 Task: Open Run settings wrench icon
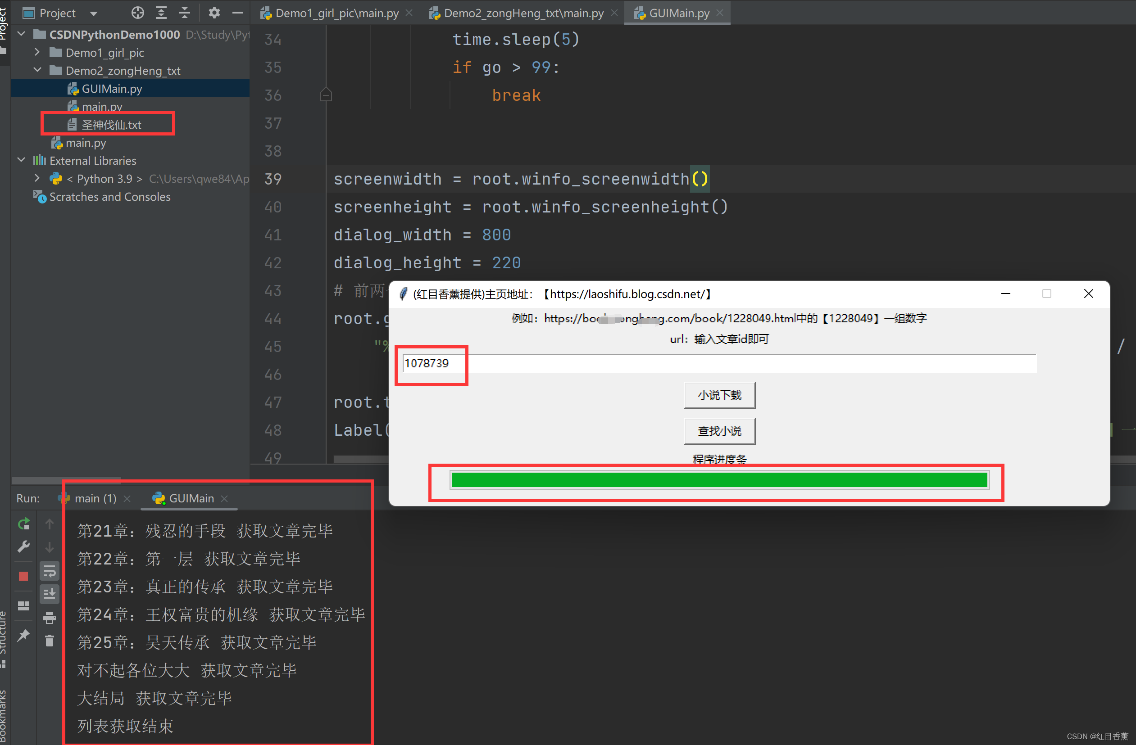(23, 546)
